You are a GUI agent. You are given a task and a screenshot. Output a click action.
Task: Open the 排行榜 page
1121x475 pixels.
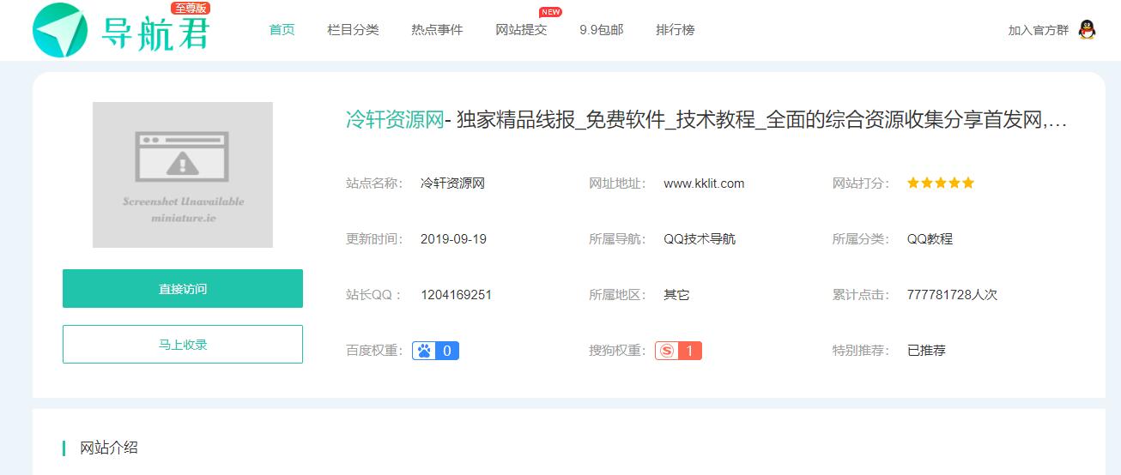click(676, 30)
